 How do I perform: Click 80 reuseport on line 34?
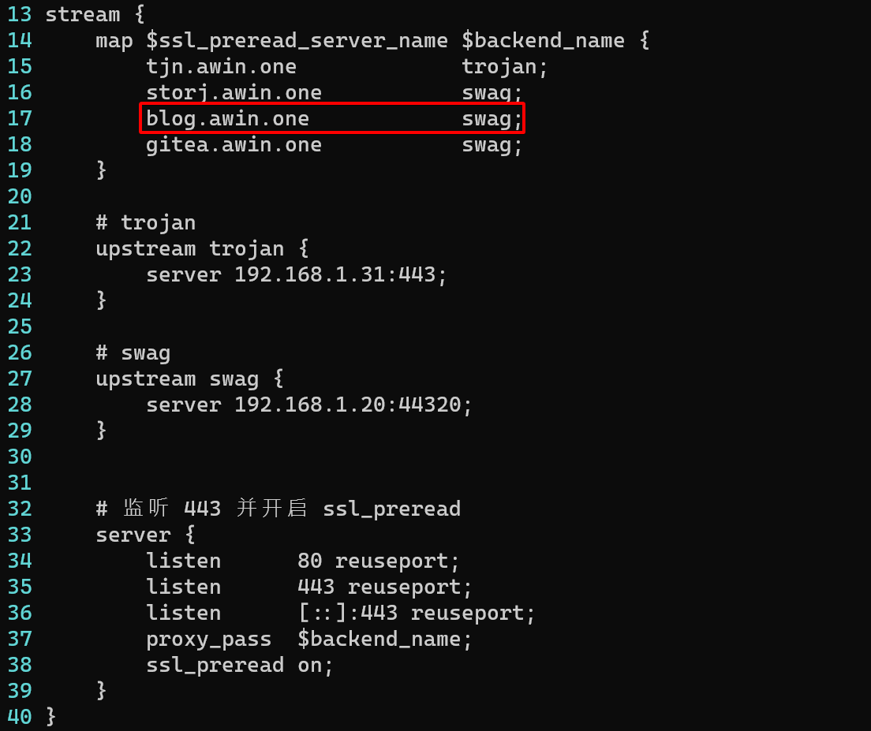(x=379, y=561)
